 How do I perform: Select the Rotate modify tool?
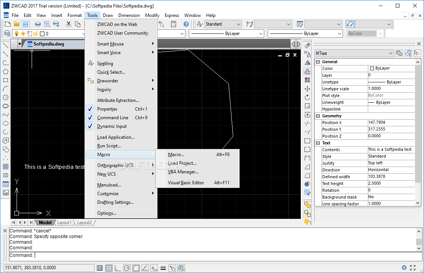307,97
